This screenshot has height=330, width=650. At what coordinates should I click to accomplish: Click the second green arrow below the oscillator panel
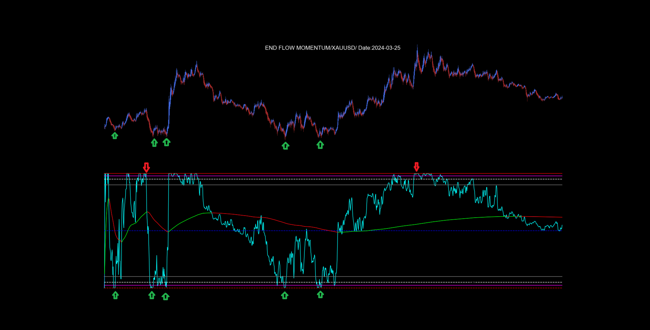pyautogui.click(x=152, y=295)
